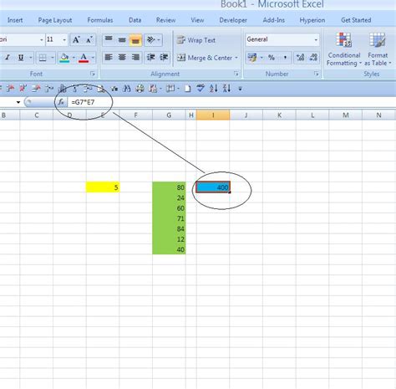Screen dimensions: 396x389
Task: Open the Merge & Center dropdown arrow
Action: point(236,58)
